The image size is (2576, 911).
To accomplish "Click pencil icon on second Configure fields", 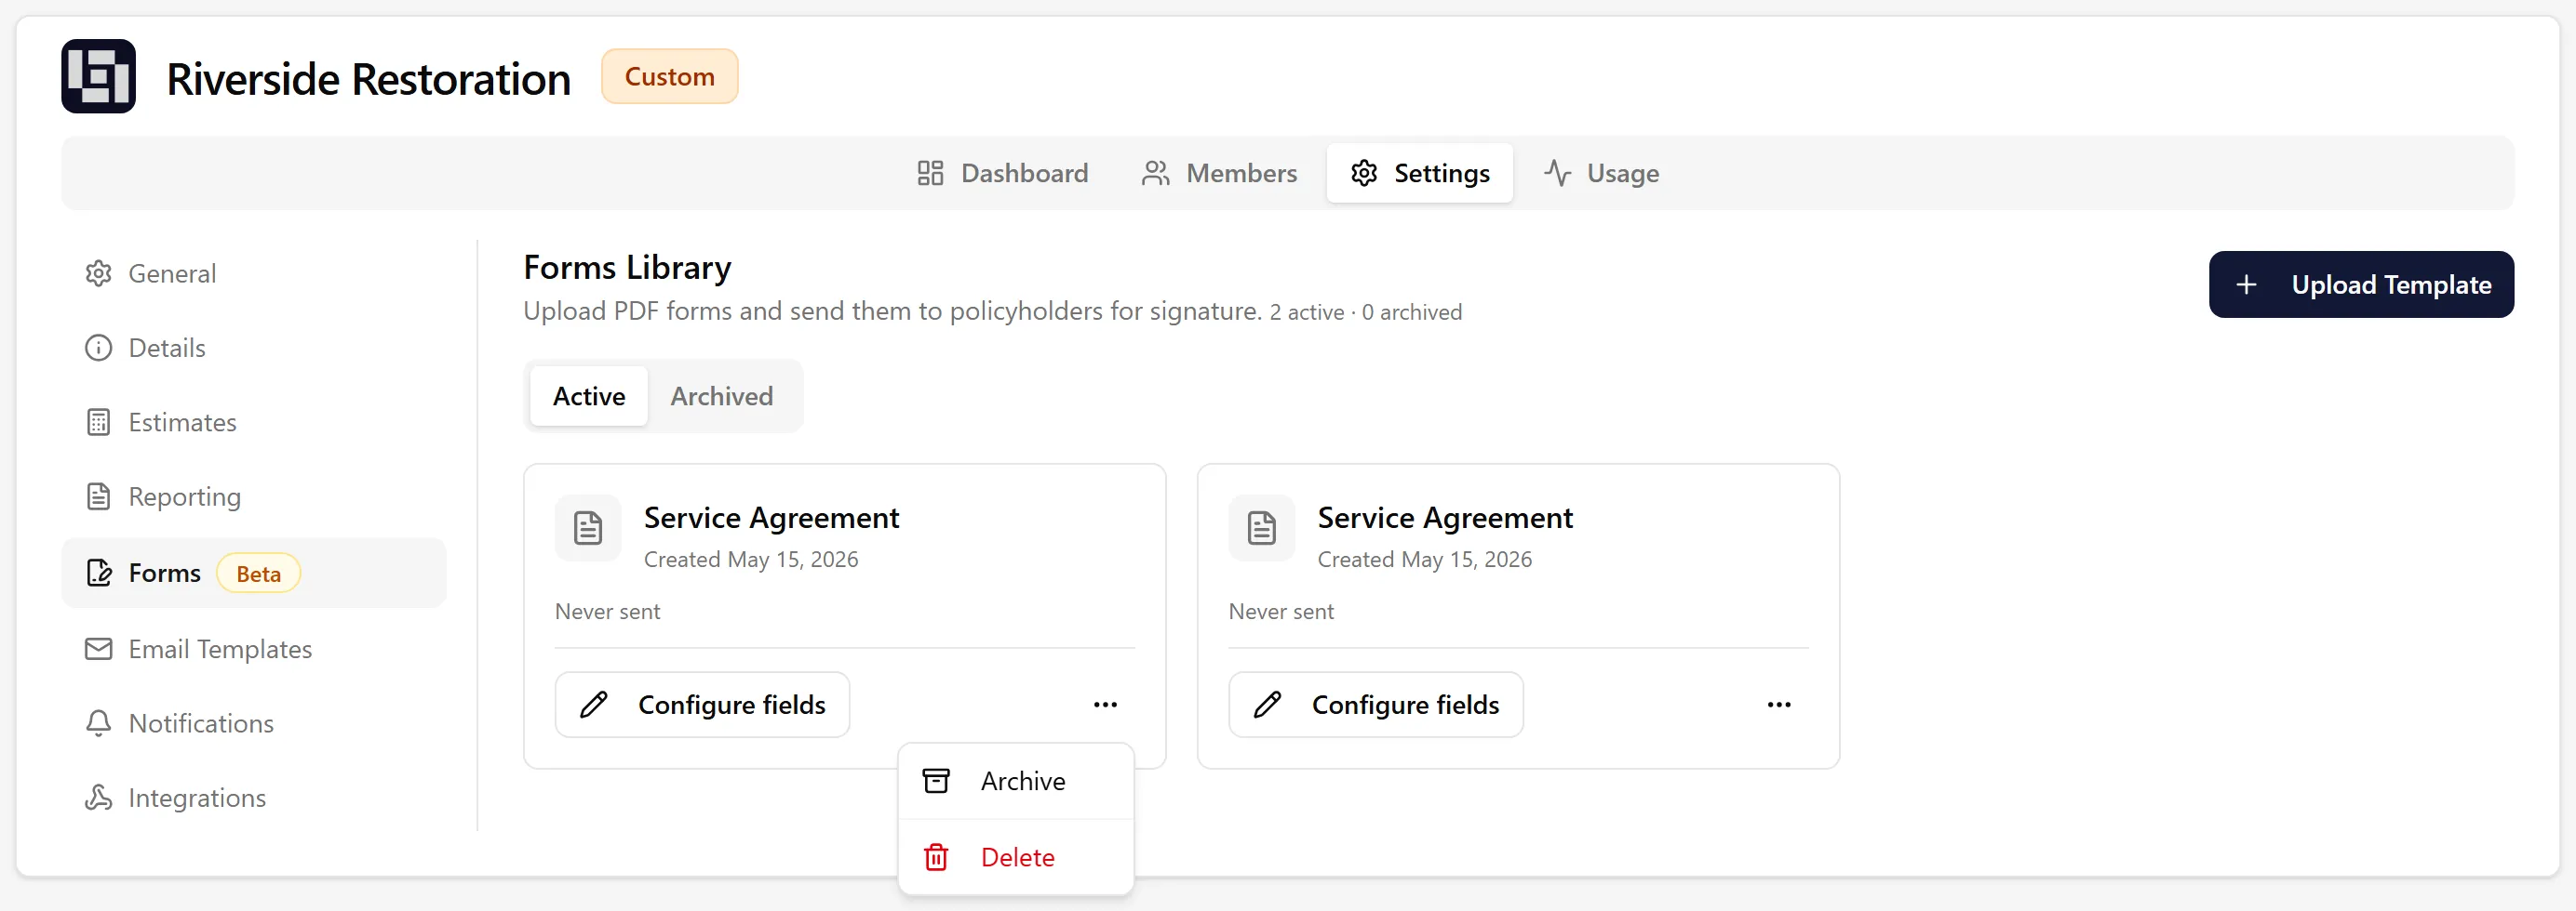I will click(x=1267, y=706).
